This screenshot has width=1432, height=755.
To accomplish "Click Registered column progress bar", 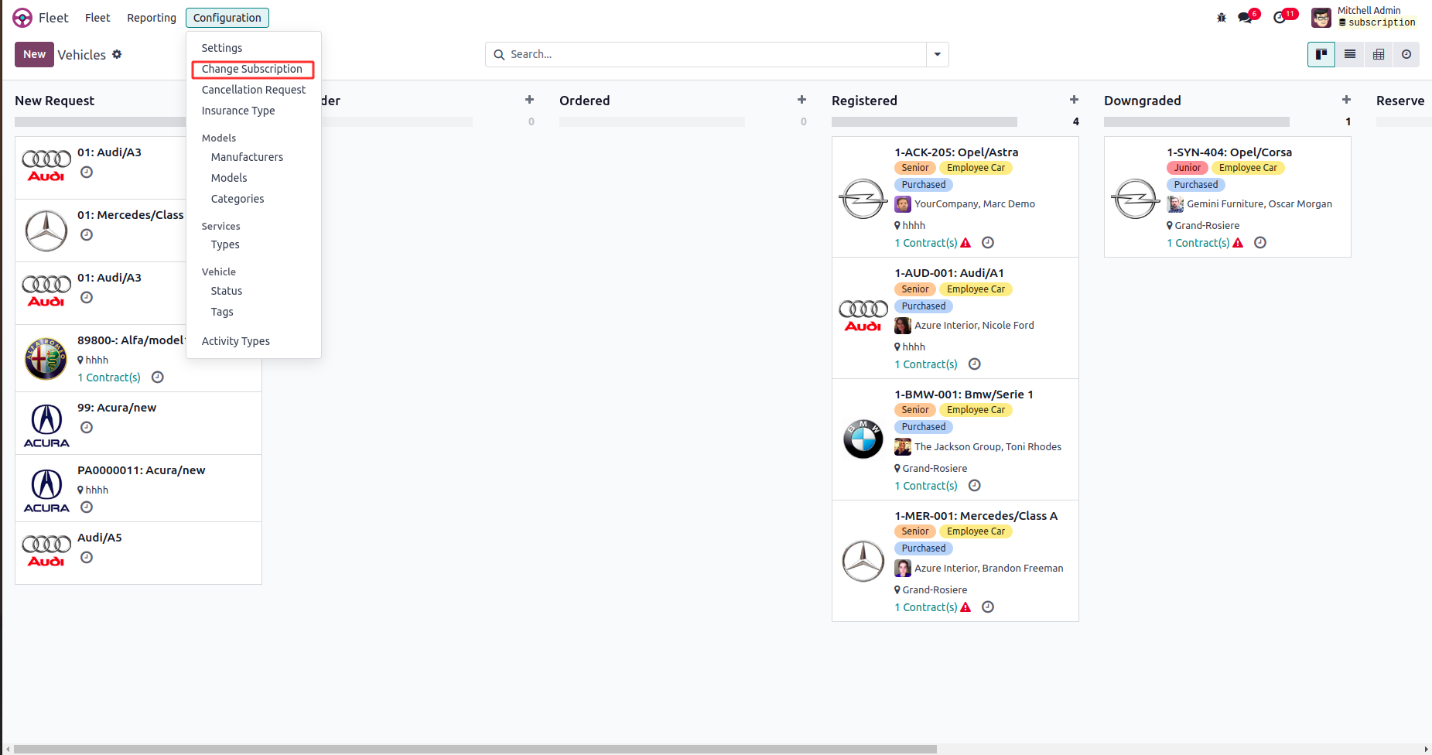I will pos(924,121).
